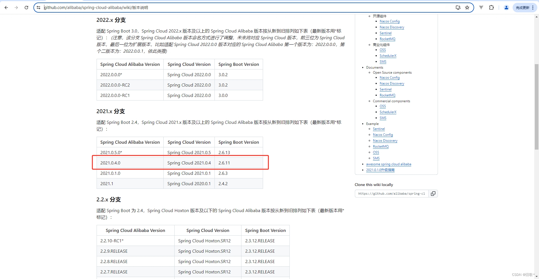Select cell 2.2.7.RELEASE

[135, 272]
